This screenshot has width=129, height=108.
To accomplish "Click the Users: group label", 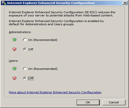I will pos(14,61).
